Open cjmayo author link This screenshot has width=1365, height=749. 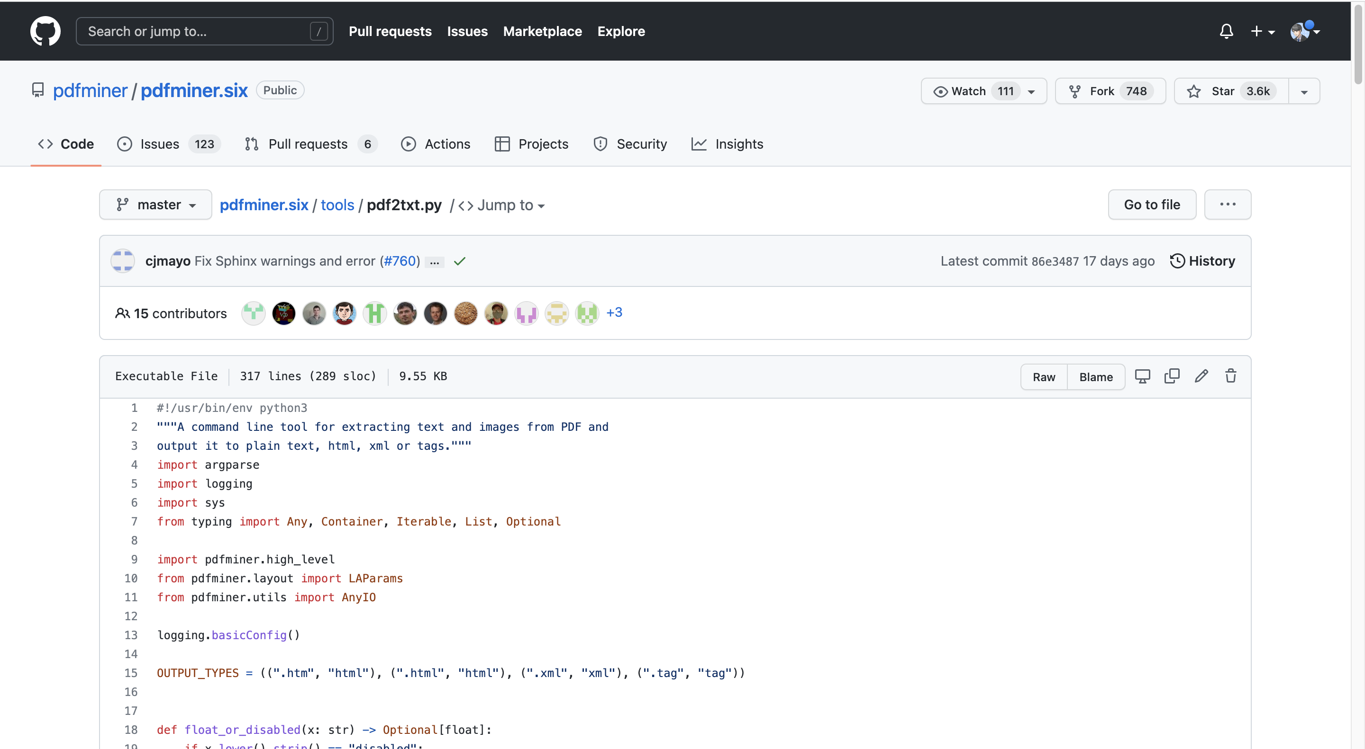(167, 261)
